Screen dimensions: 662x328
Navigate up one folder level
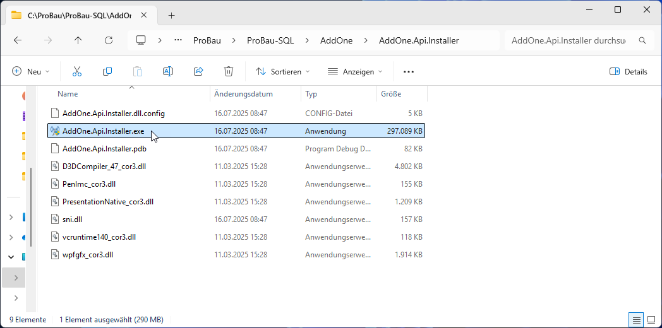click(78, 40)
